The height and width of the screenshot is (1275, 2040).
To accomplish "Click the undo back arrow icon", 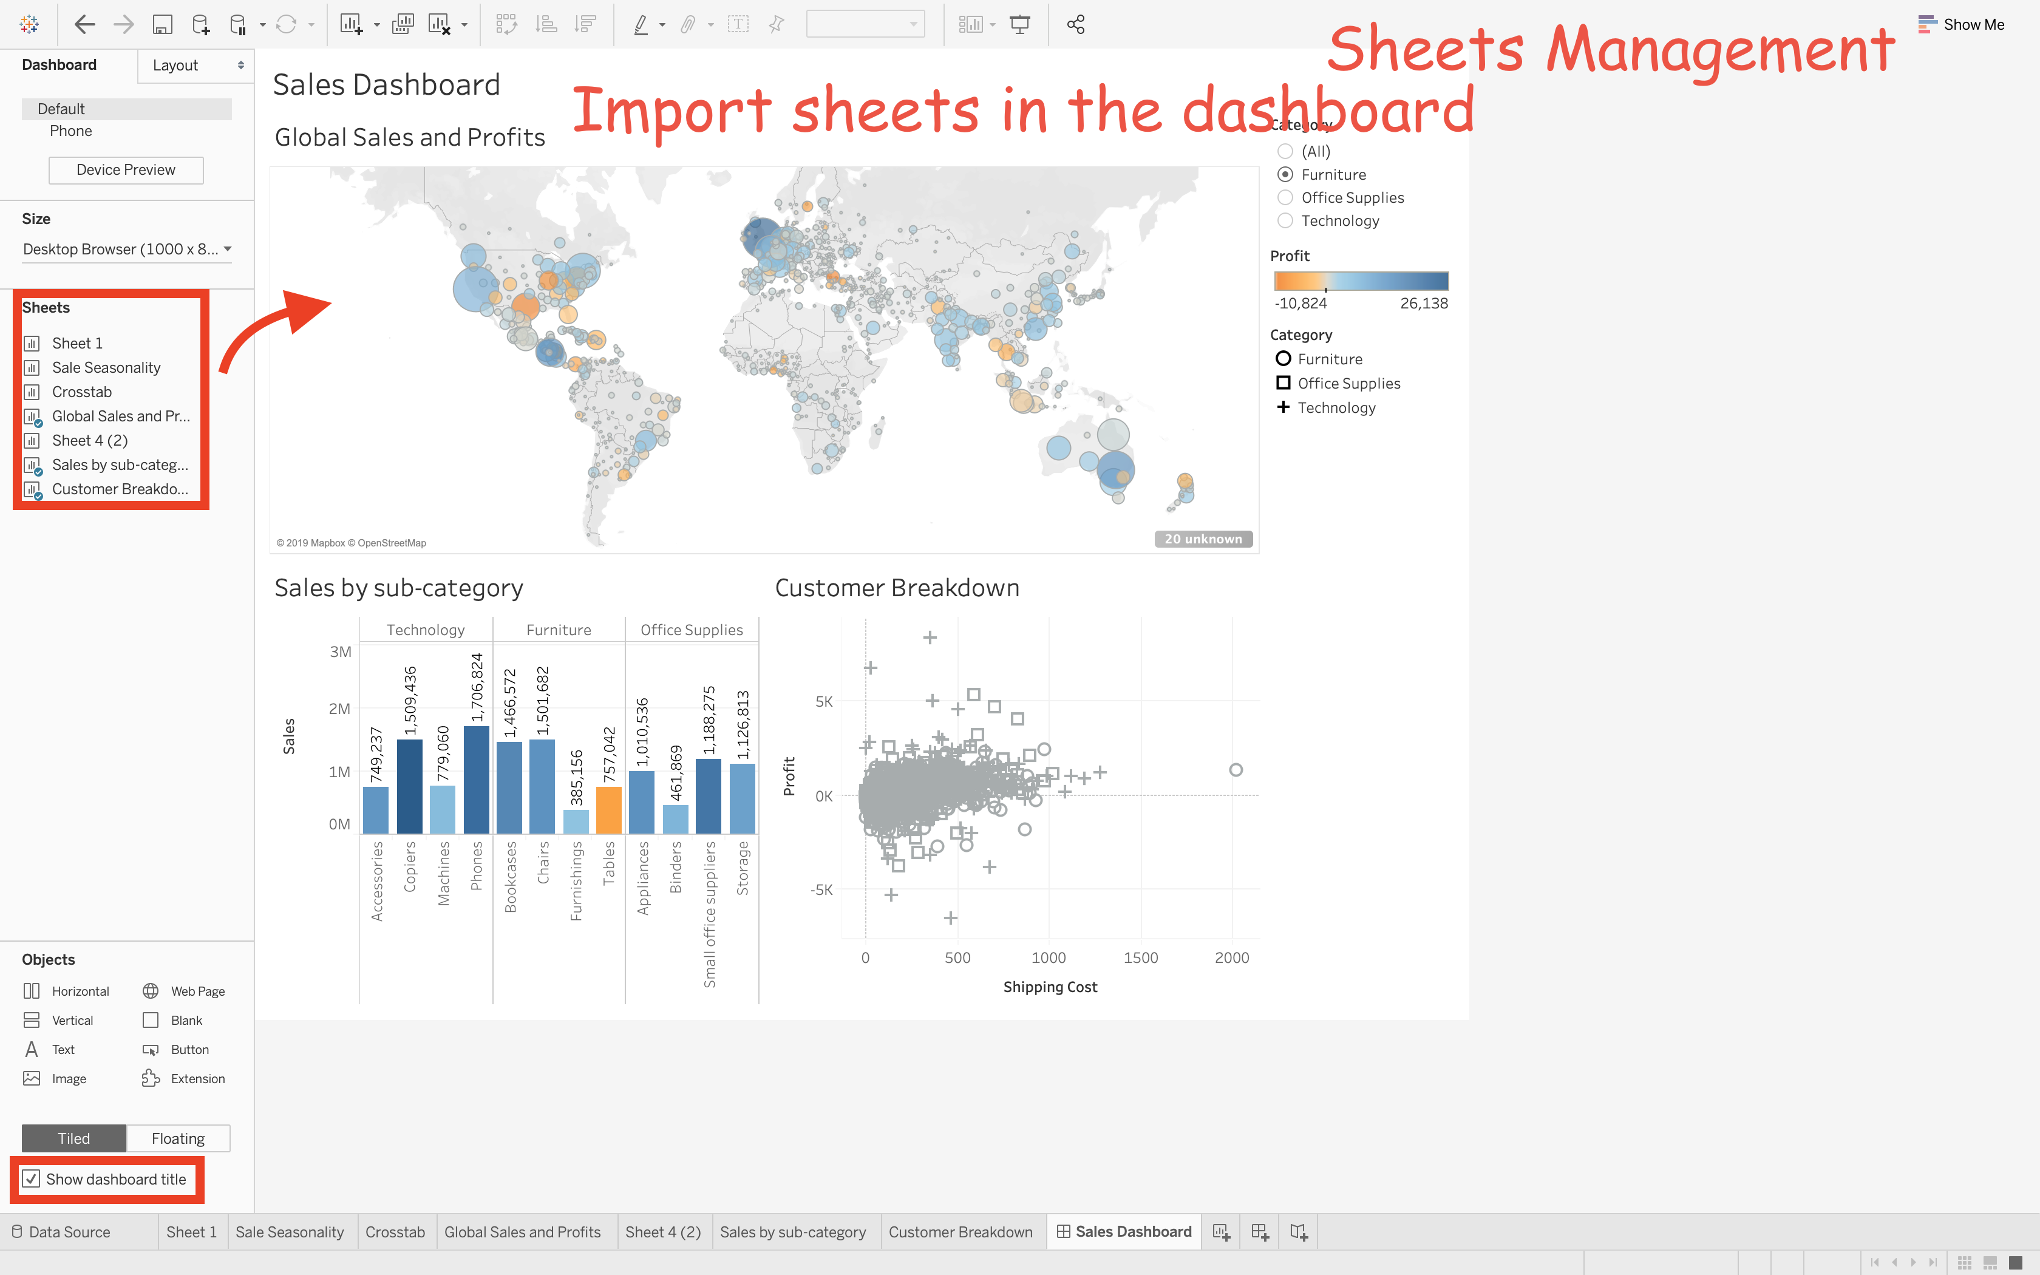I will 84,24.
